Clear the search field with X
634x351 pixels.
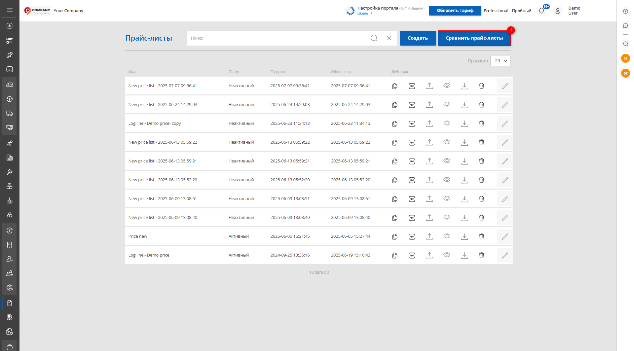(389, 38)
